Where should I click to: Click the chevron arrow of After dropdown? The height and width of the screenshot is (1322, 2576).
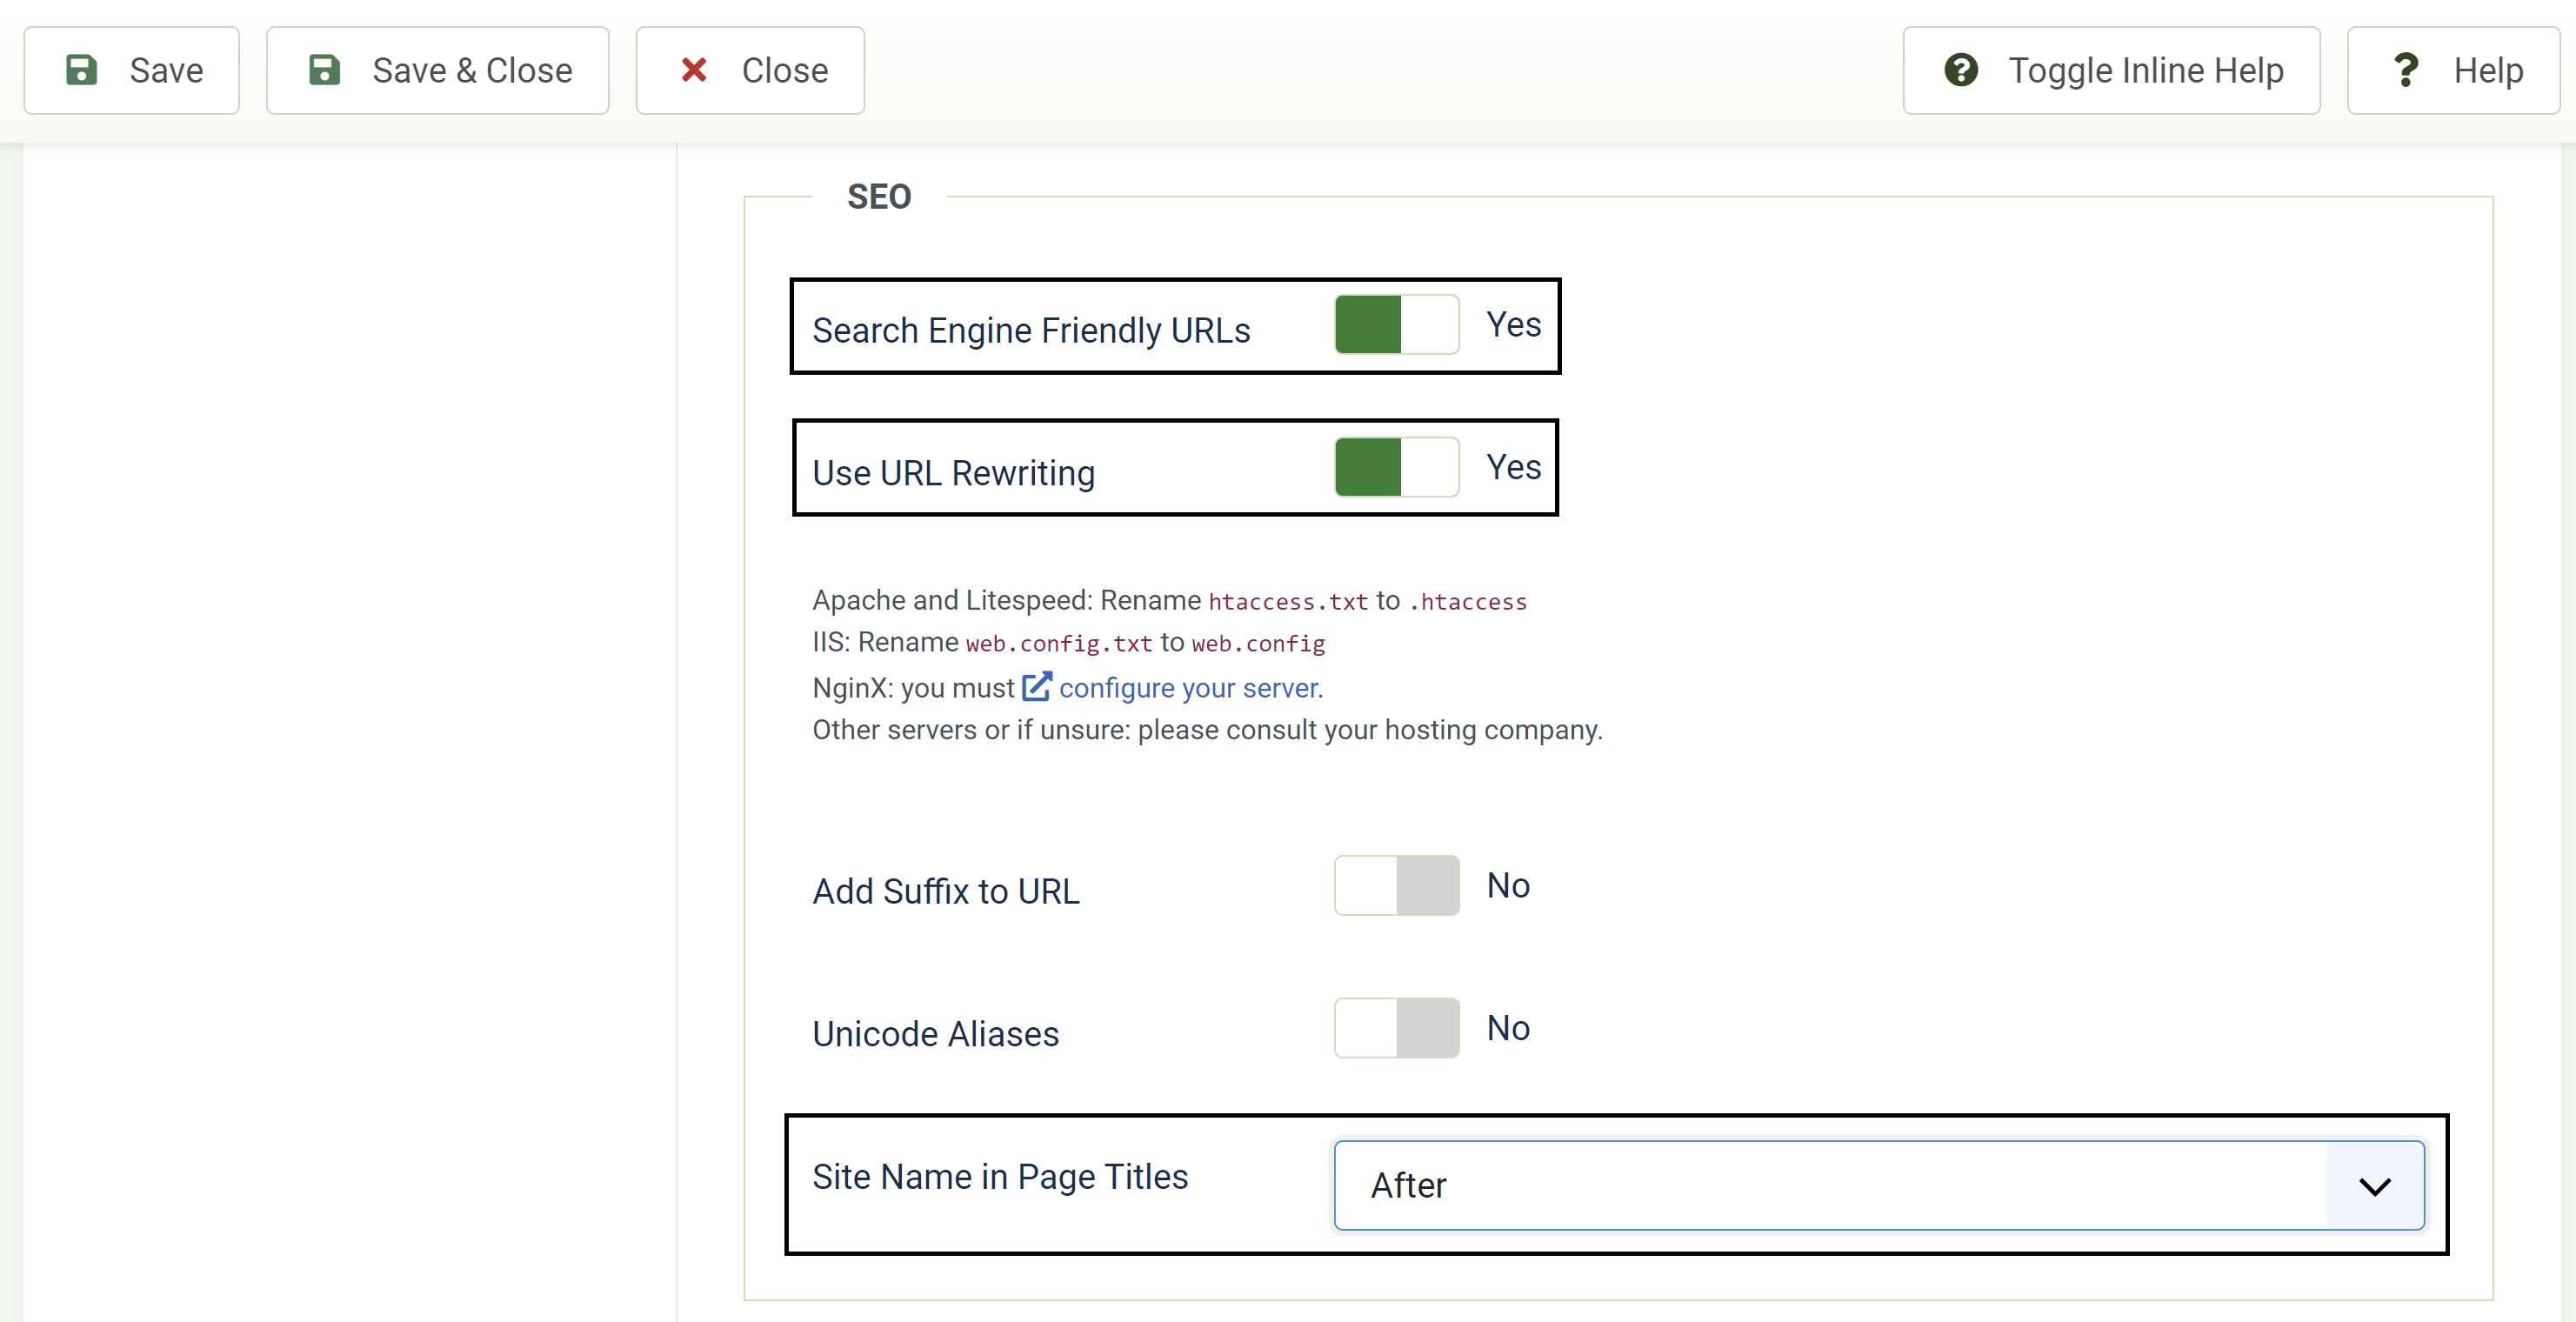coord(2374,1186)
